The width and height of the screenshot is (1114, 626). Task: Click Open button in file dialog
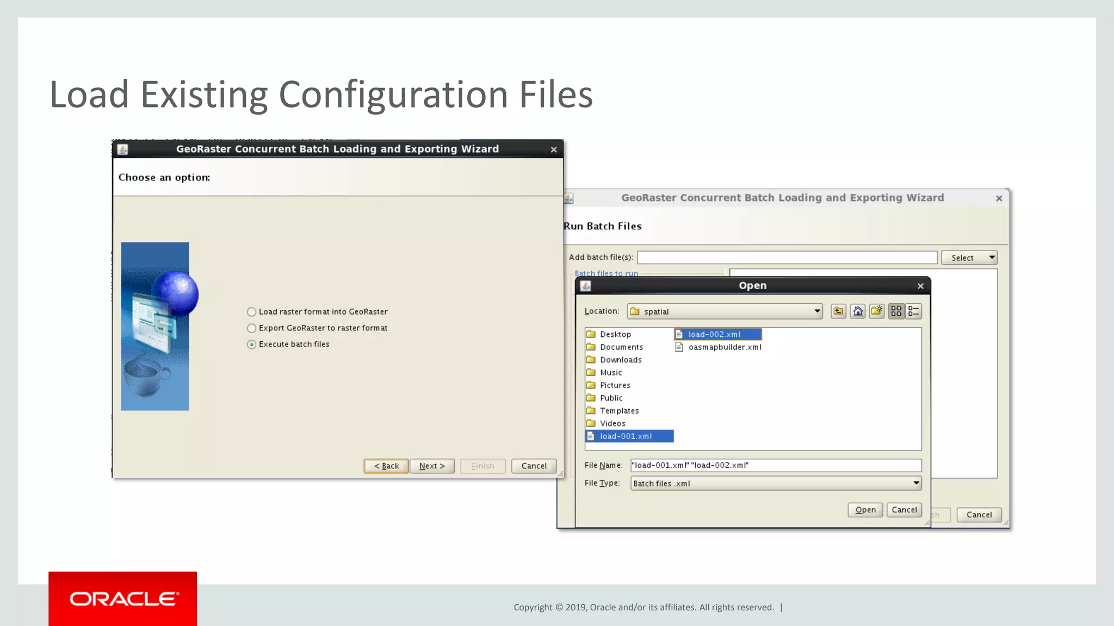tap(865, 510)
